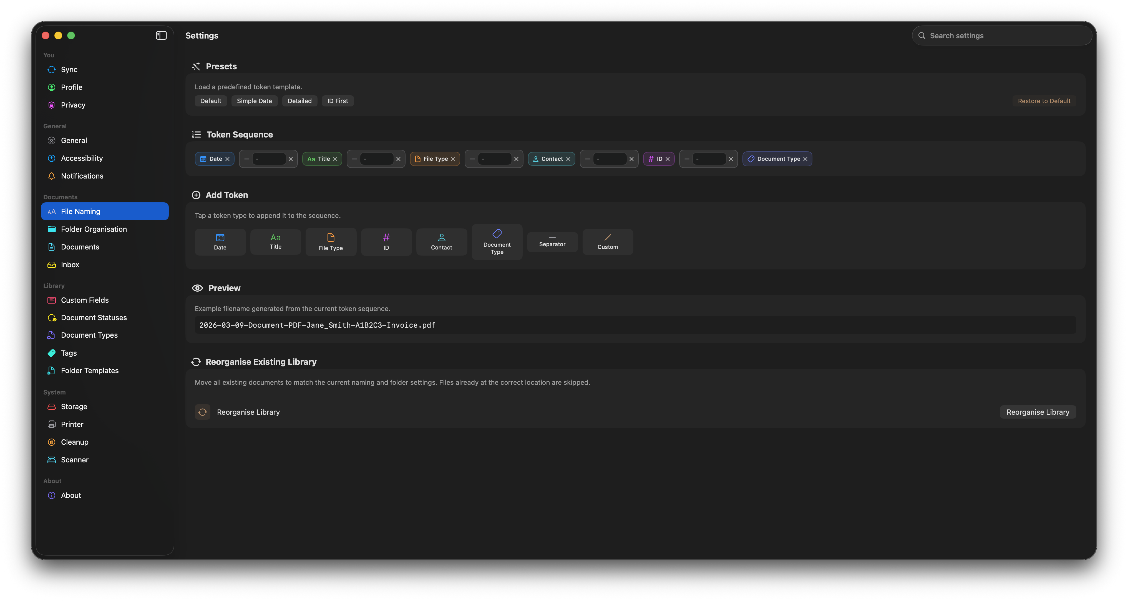Add a File Type token
The width and height of the screenshot is (1128, 601).
coord(331,241)
